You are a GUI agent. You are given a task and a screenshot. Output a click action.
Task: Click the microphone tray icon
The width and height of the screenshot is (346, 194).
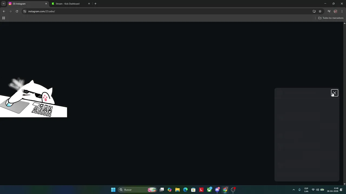[x=300, y=190]
